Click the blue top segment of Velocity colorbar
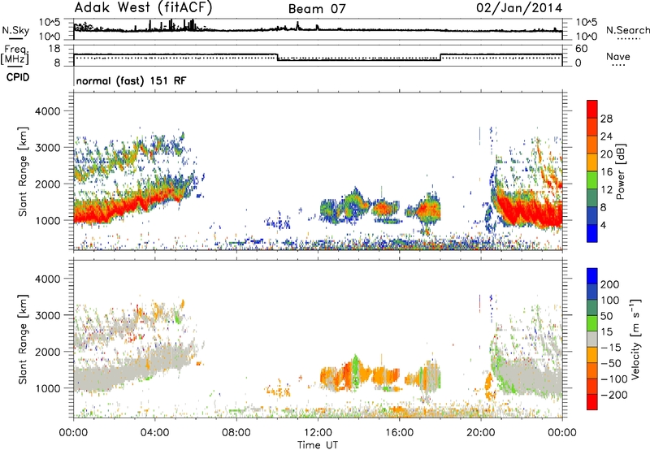Viewport: 650px width, 450px height. tap(592, 275)
